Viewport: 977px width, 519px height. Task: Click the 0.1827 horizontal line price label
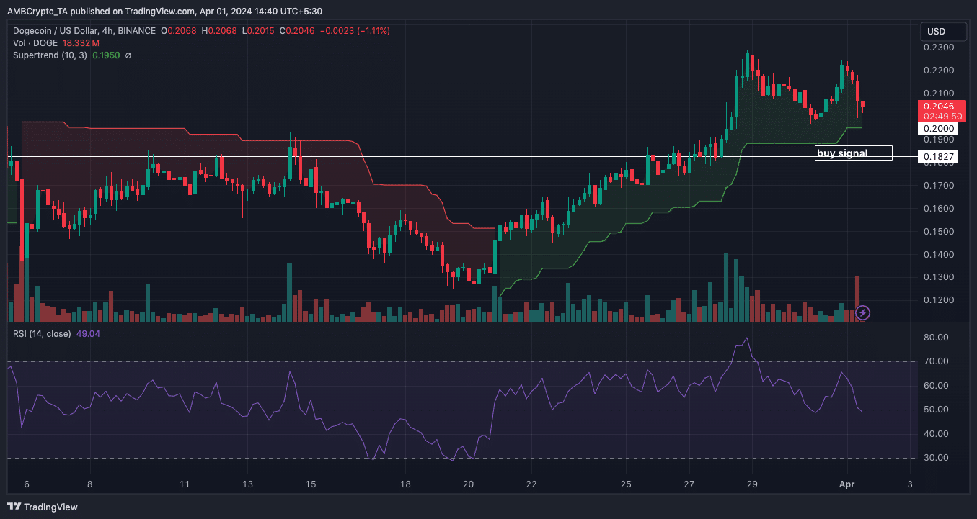937,156
